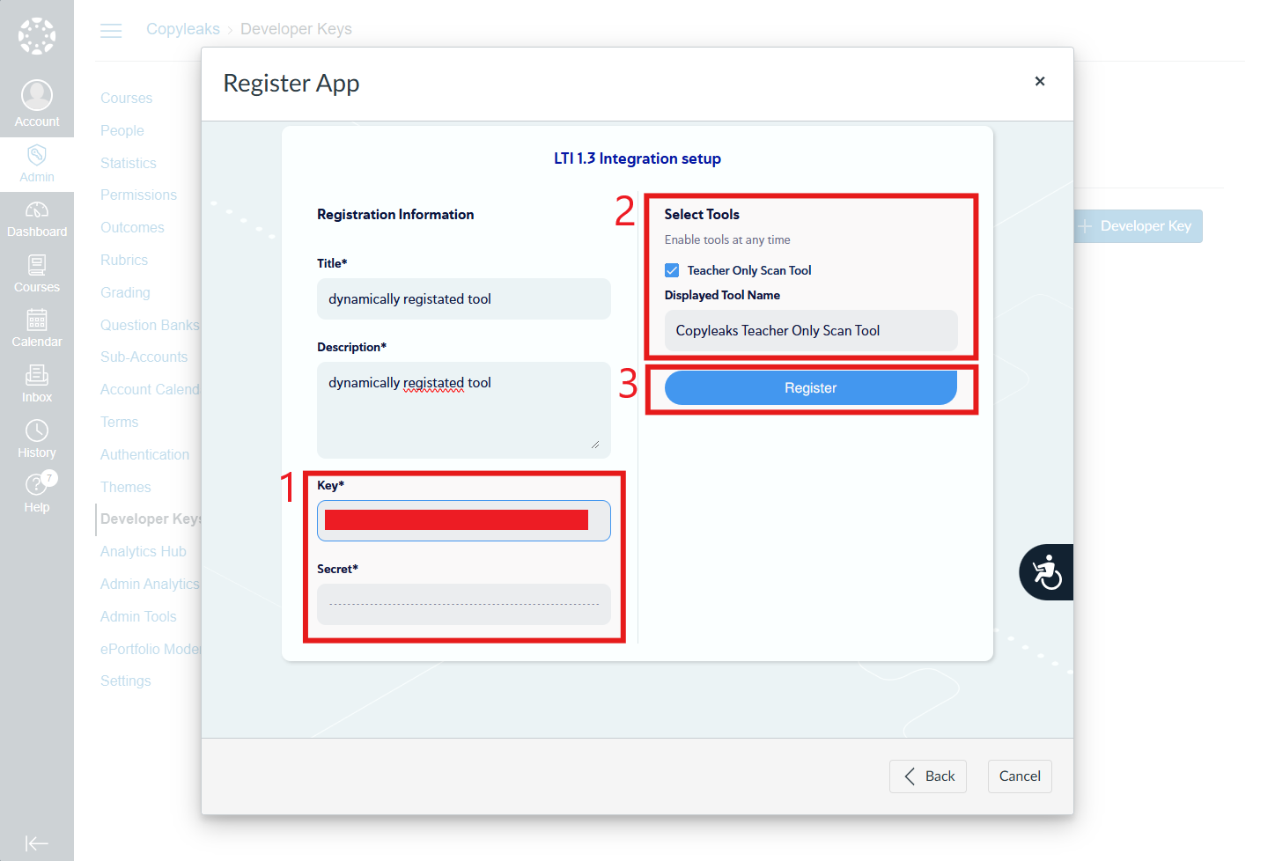Open the Account profile icon
Viewport: 1275px width, 861px height.
coord(37,94)
